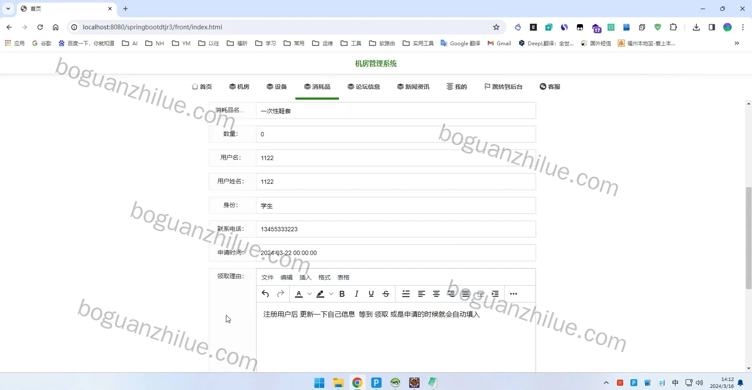
Task: Open the 文件 editor menu
Action: pyautogui.click(x=267, y=277)
